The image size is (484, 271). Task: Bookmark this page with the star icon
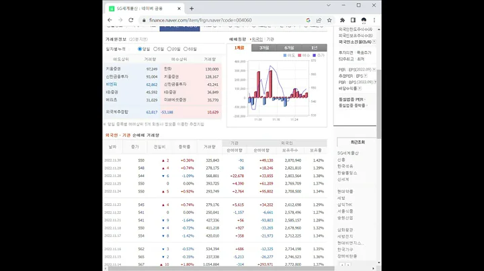click(x=329, y=20)
